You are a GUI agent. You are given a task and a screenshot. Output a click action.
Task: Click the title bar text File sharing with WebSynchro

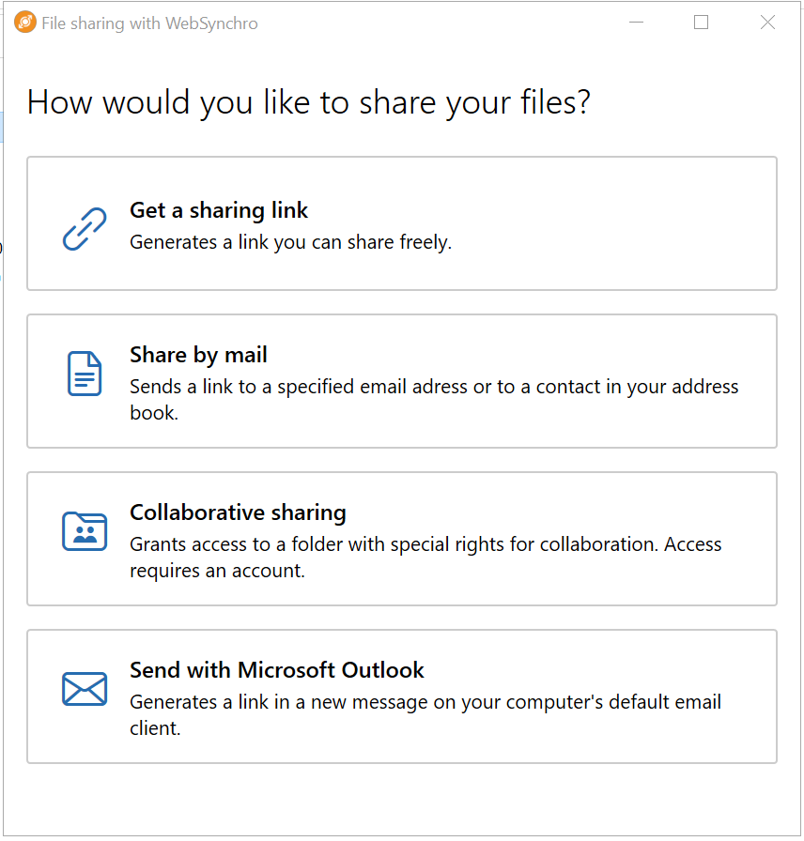pos(149,23)
